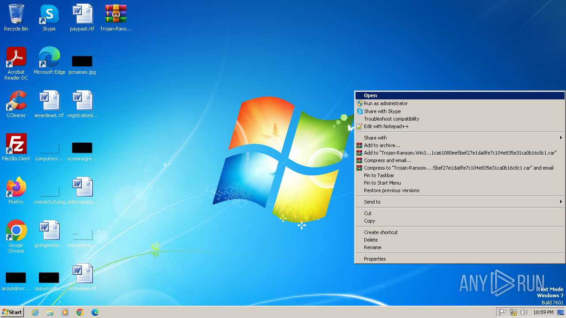Choose Share with Skype
The height and width of the screenshot is (318, 566).
(x=460, y=111)
